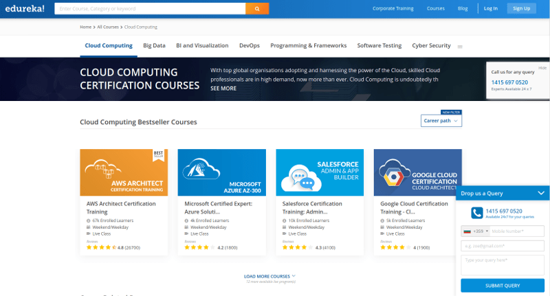Screen dimensions: 550x296
Task: Click the 4.8 (26700) star rating
Action: coord(113,247)
